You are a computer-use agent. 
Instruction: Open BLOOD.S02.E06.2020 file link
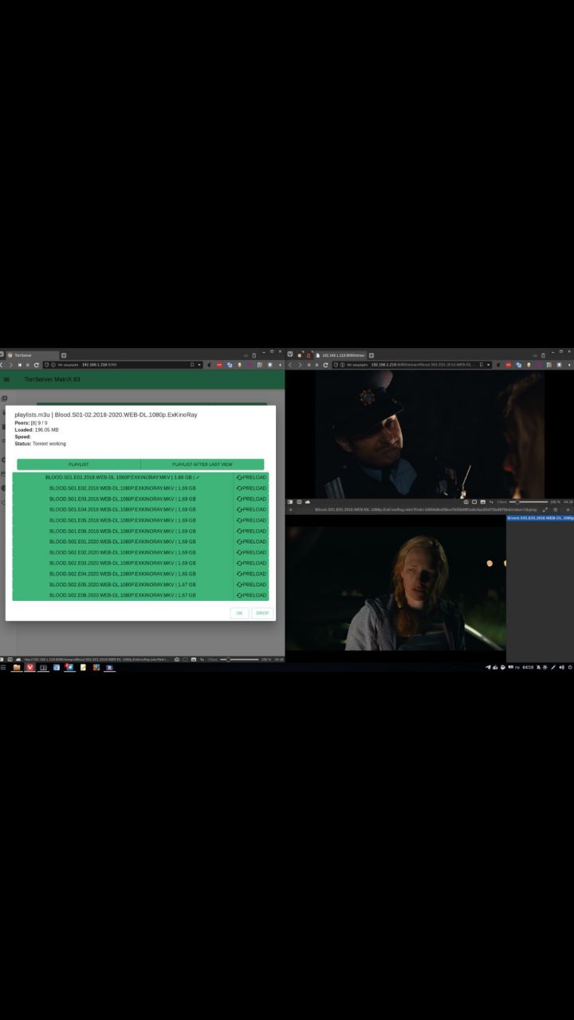123,595
